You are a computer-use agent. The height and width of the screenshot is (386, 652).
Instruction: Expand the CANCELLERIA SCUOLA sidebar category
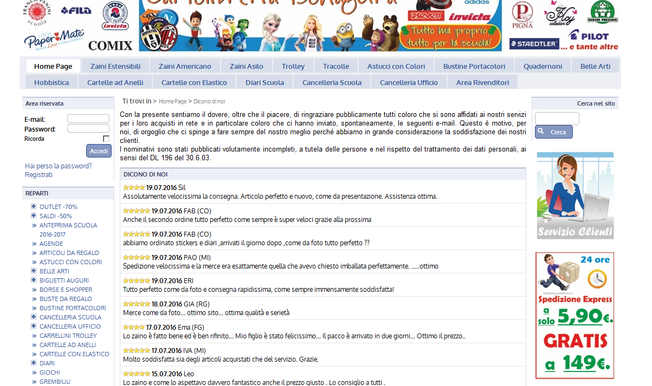coord(34,317)
